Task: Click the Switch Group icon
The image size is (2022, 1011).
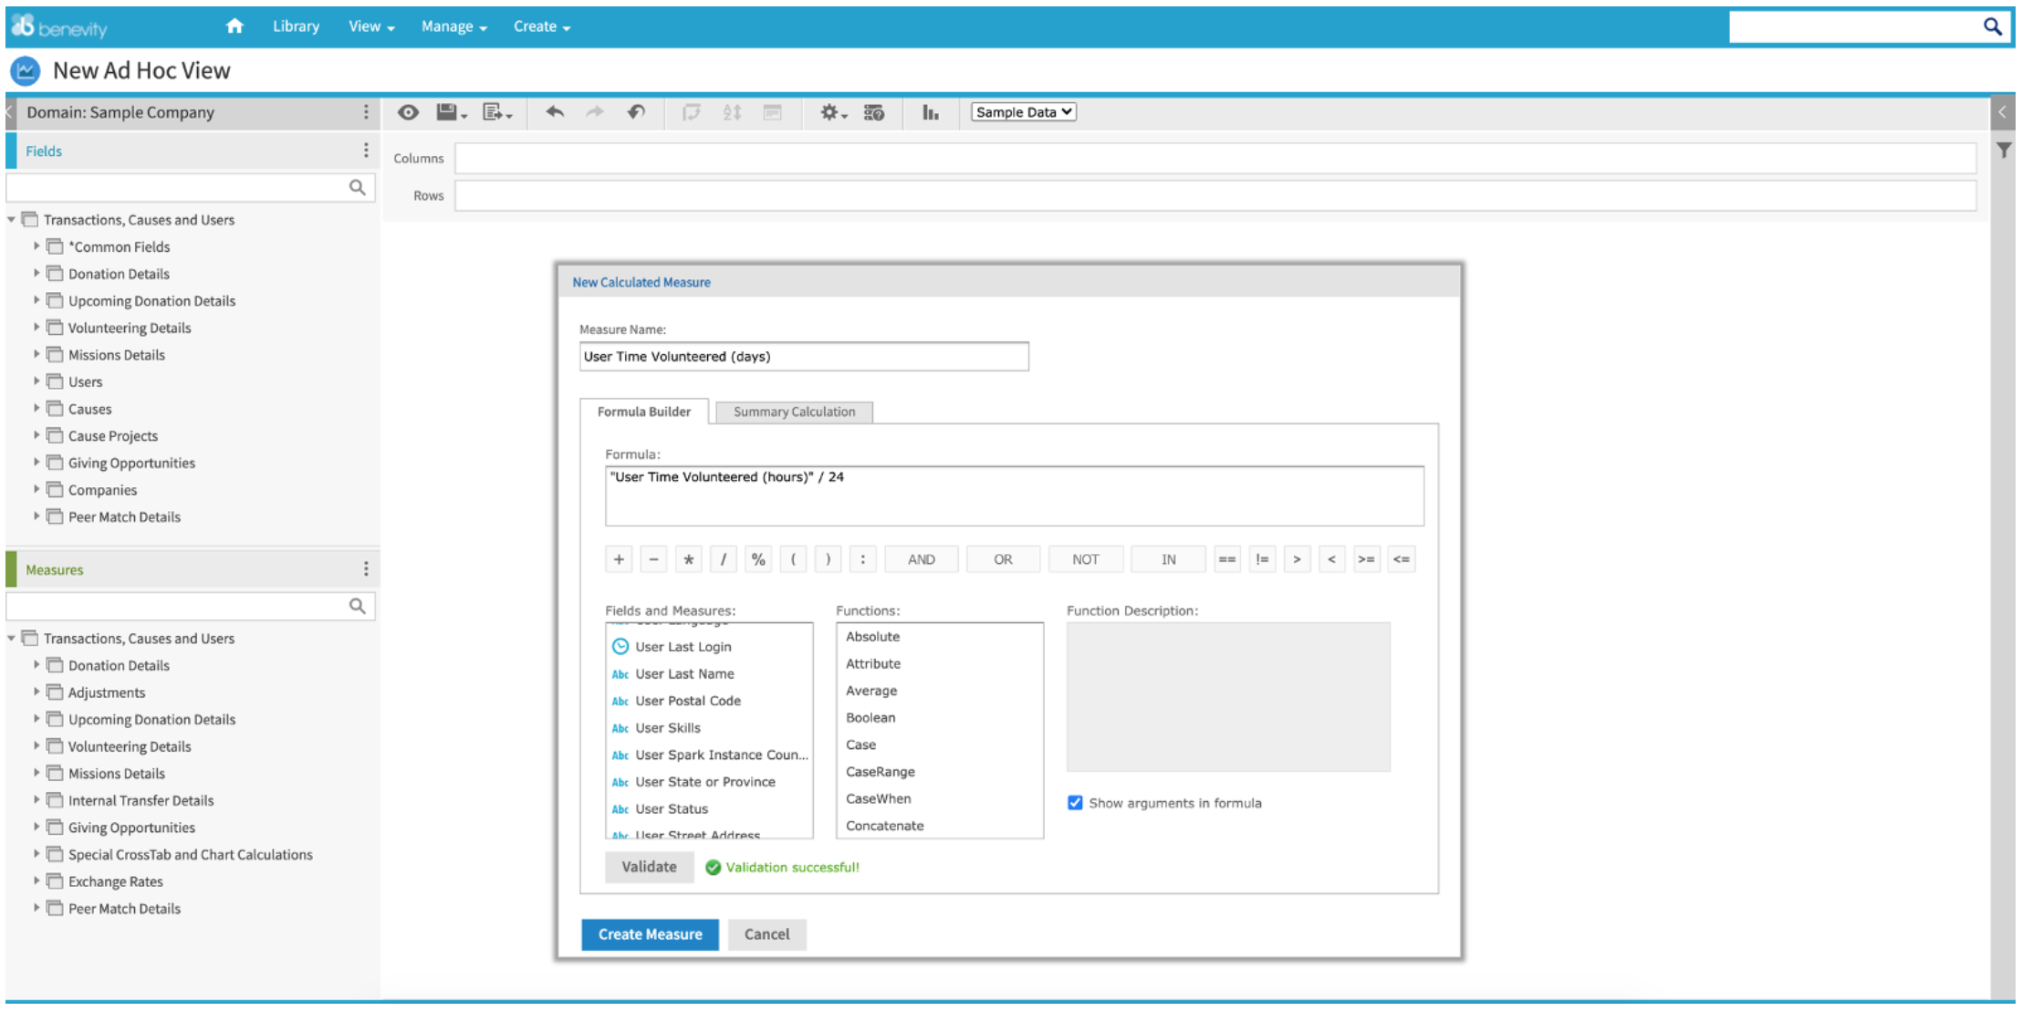Action: tap(692, 112)
